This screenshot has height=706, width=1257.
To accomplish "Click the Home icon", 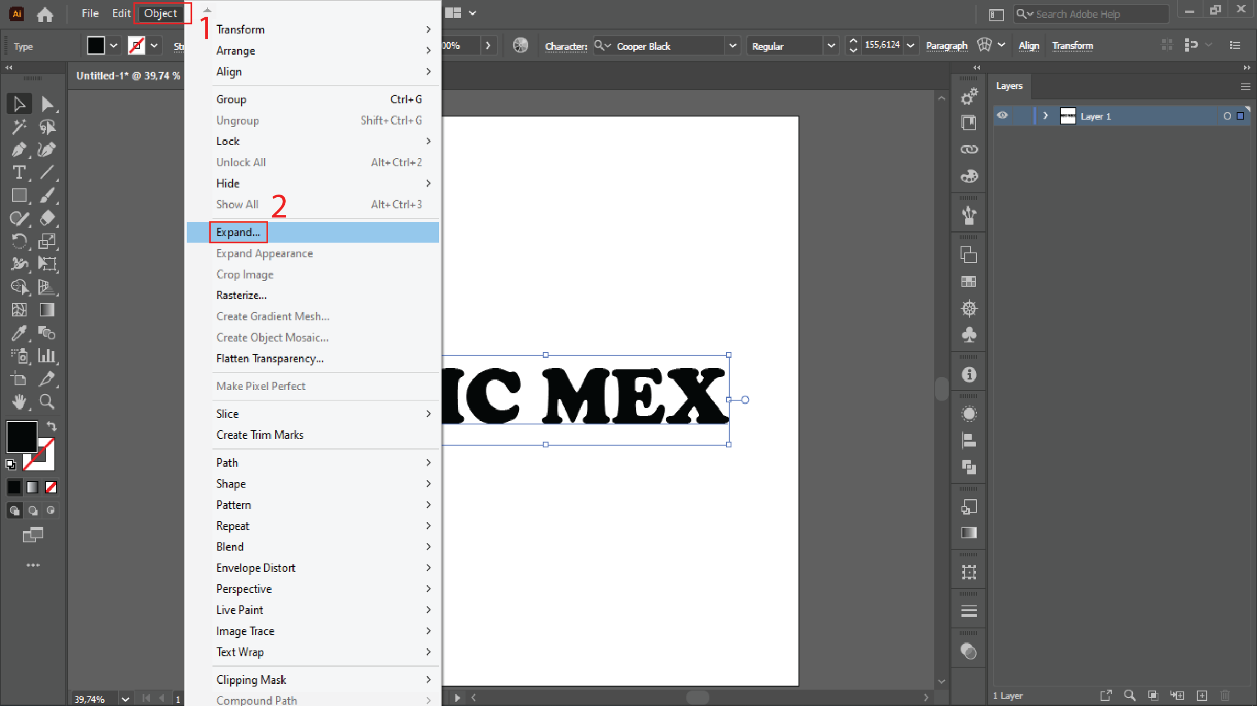I will pos(45,14).
